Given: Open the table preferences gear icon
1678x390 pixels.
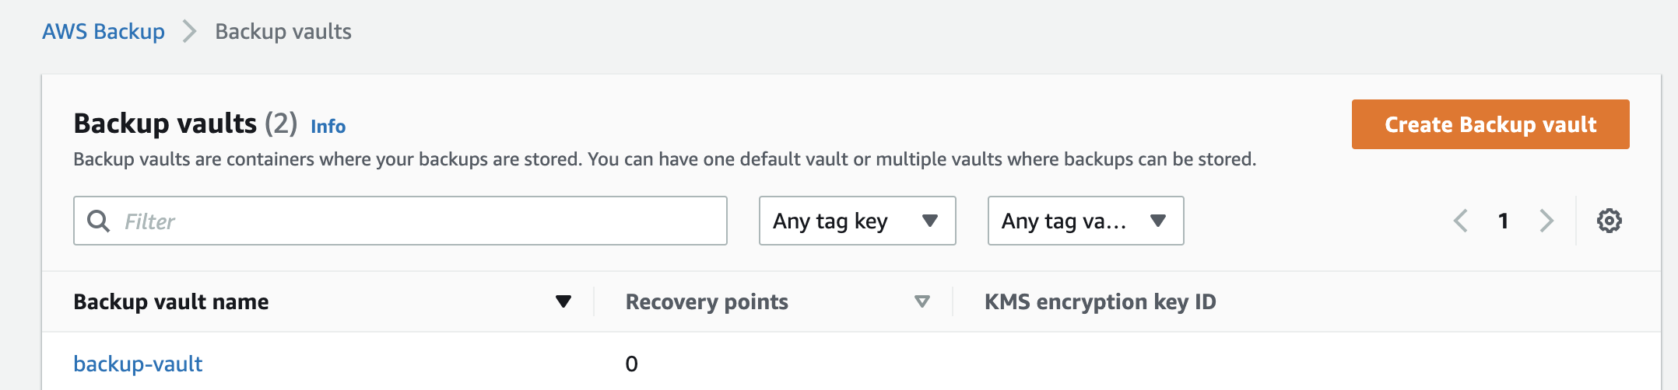Looking at the screenshot, I should [1609, 221].
